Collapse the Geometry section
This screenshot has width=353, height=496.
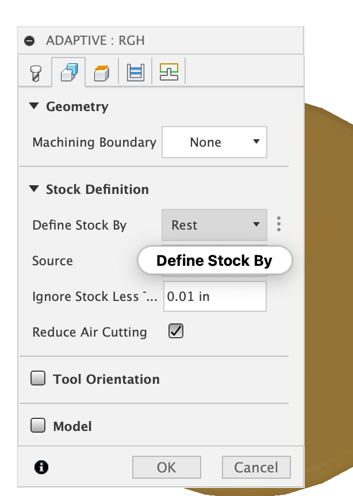click(x=34, y=106)
